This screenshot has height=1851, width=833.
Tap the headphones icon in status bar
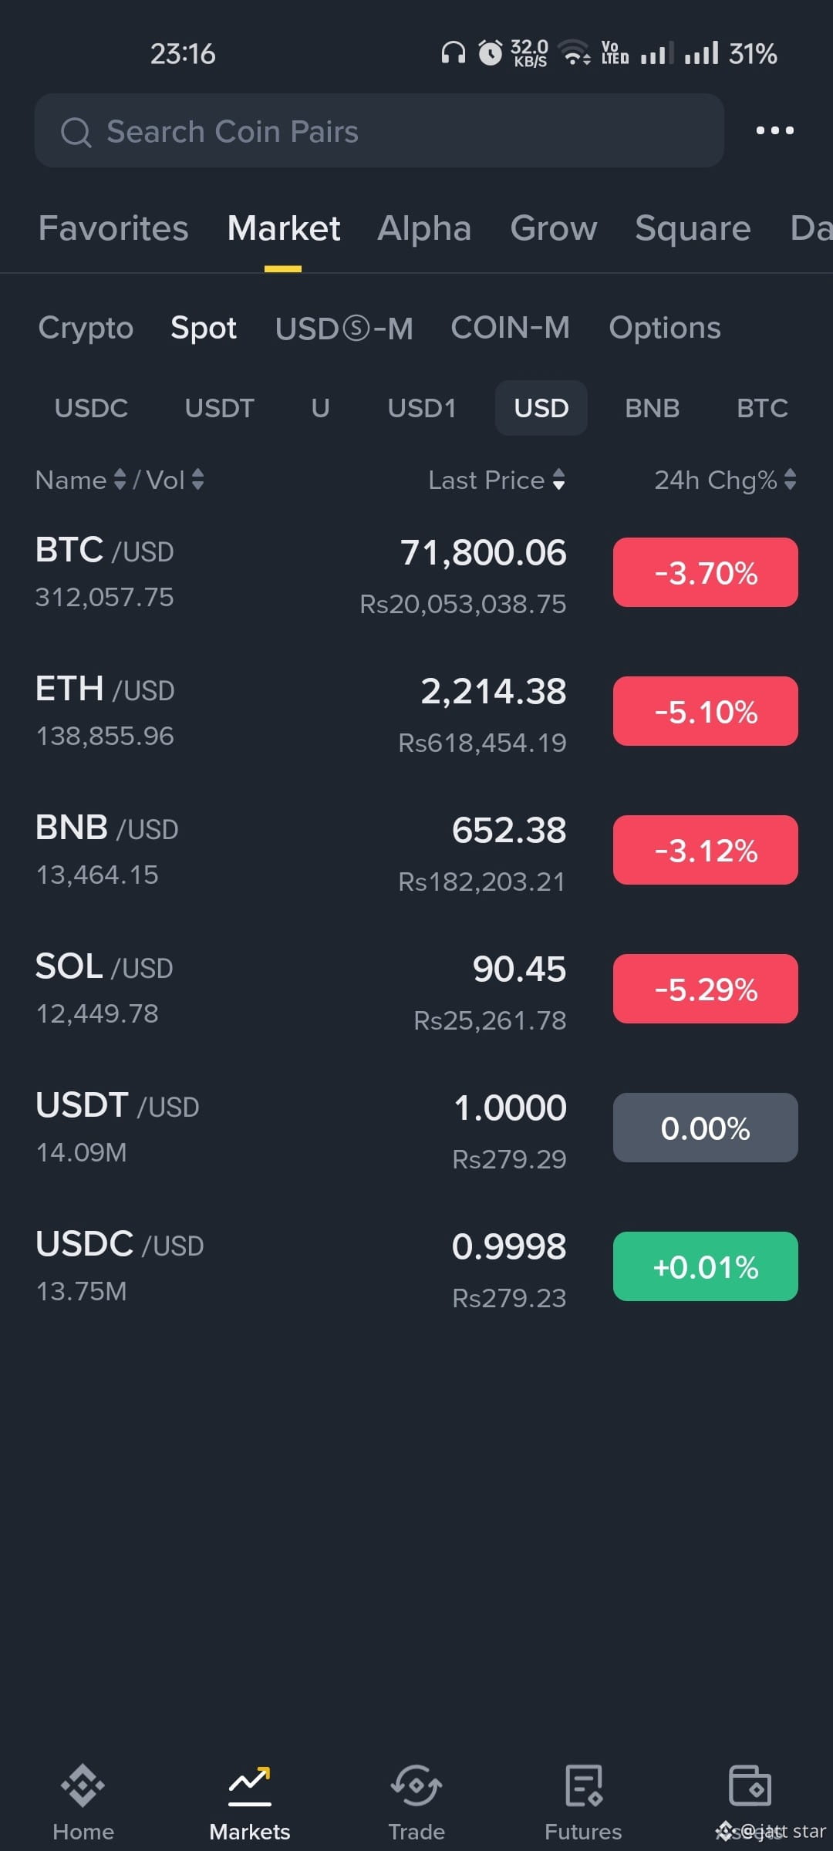coord(453,52)
